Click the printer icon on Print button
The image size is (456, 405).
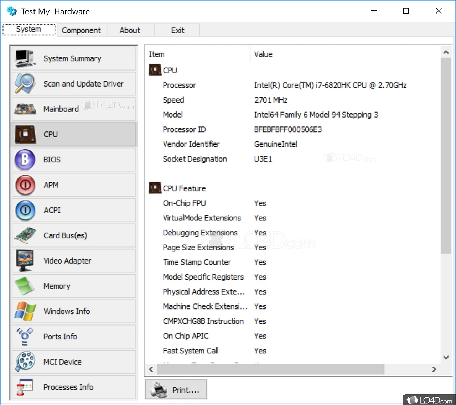159,390
